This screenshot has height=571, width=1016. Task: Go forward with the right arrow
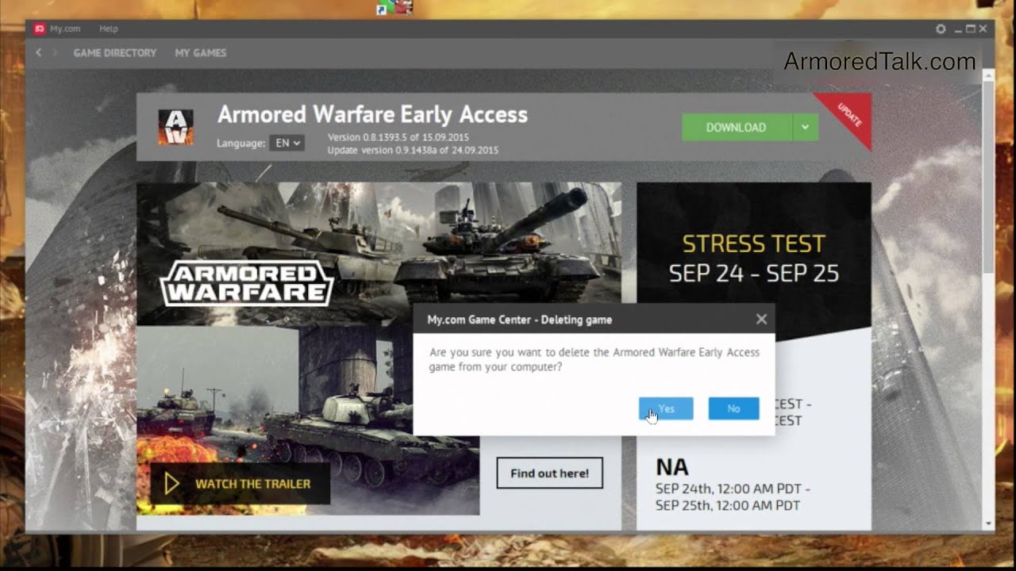coord(55,52)
